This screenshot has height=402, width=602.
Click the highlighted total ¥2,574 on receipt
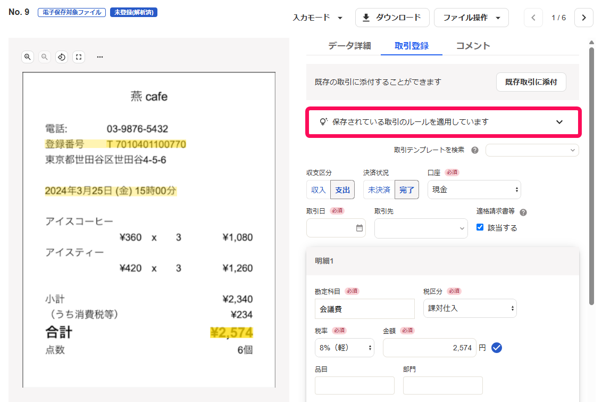[231, 332]
